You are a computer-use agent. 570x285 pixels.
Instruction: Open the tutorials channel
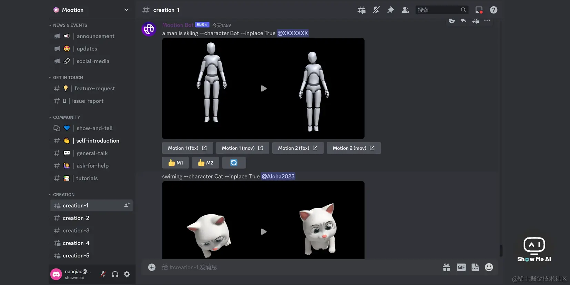point(91,178)
